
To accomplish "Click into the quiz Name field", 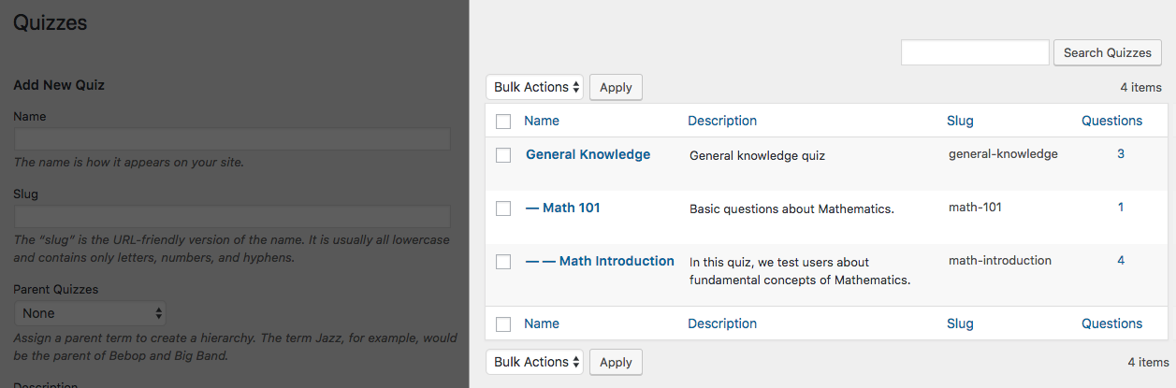I will point(232,139).
